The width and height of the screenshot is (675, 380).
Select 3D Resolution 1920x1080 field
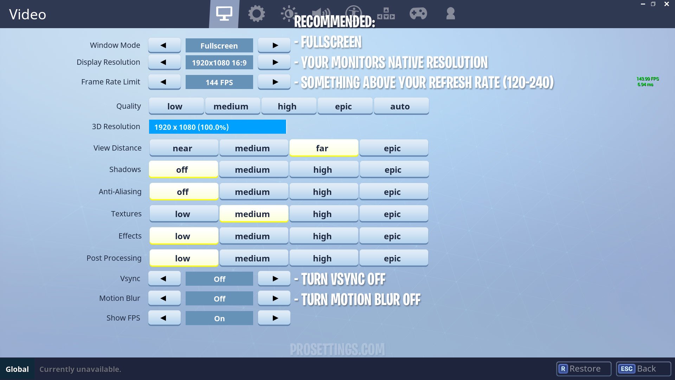pos(217,127)
